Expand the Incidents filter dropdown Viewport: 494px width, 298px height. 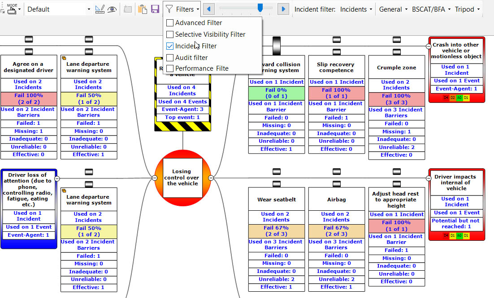click(x=356, y=9)
